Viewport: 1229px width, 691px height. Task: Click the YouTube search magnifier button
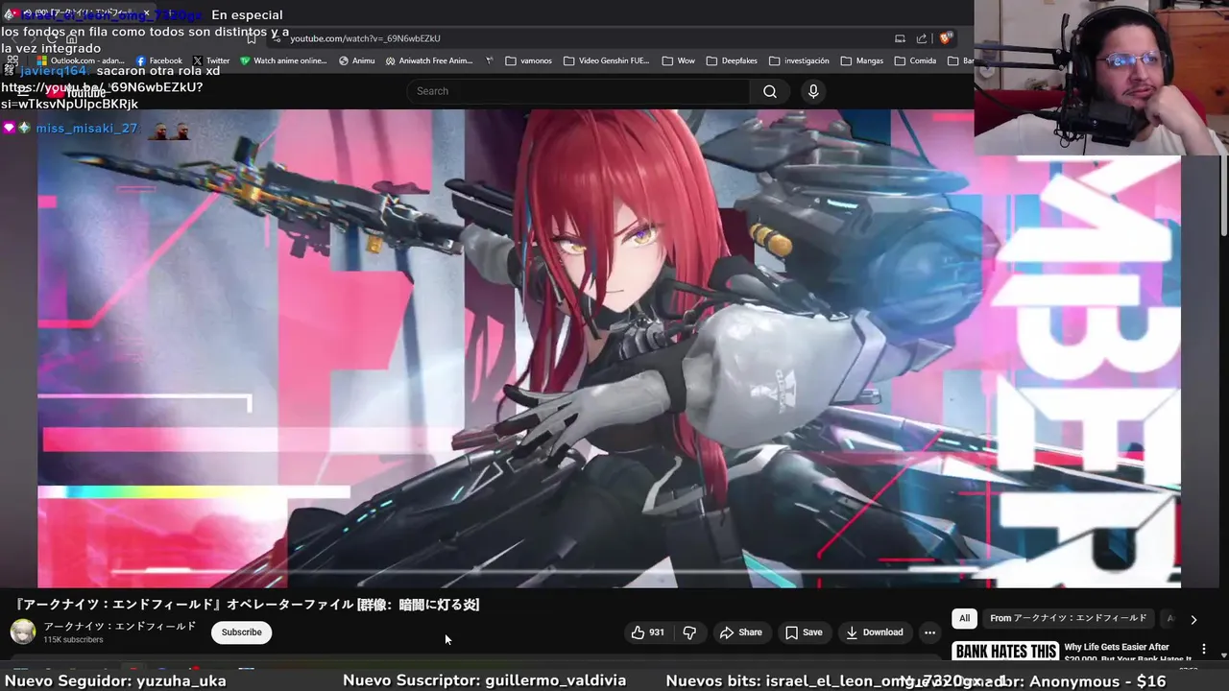(770, 91)
